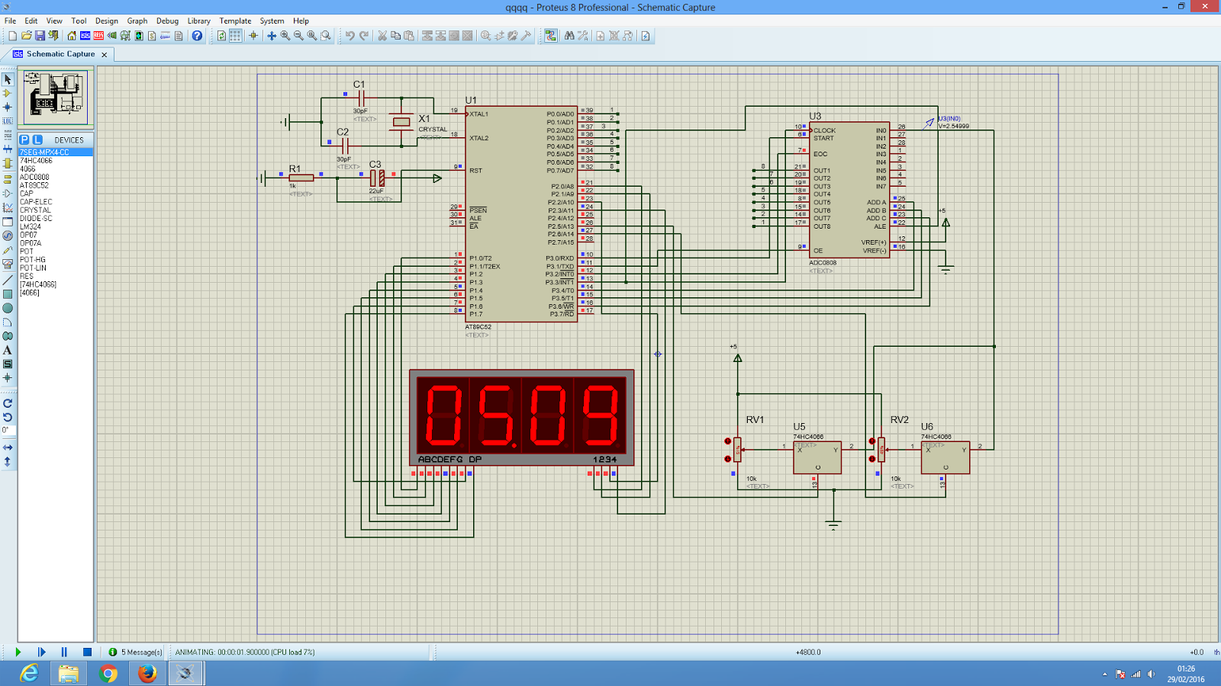The height and width of the screenshot is (686, 1221).
Task: Open the Library menu
Action: pyautogui.click(x=198, y=21)
